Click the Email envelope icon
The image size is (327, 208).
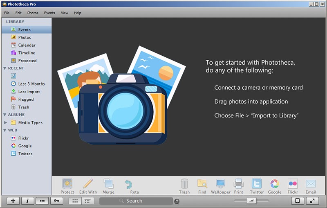(x=311, y=184)
